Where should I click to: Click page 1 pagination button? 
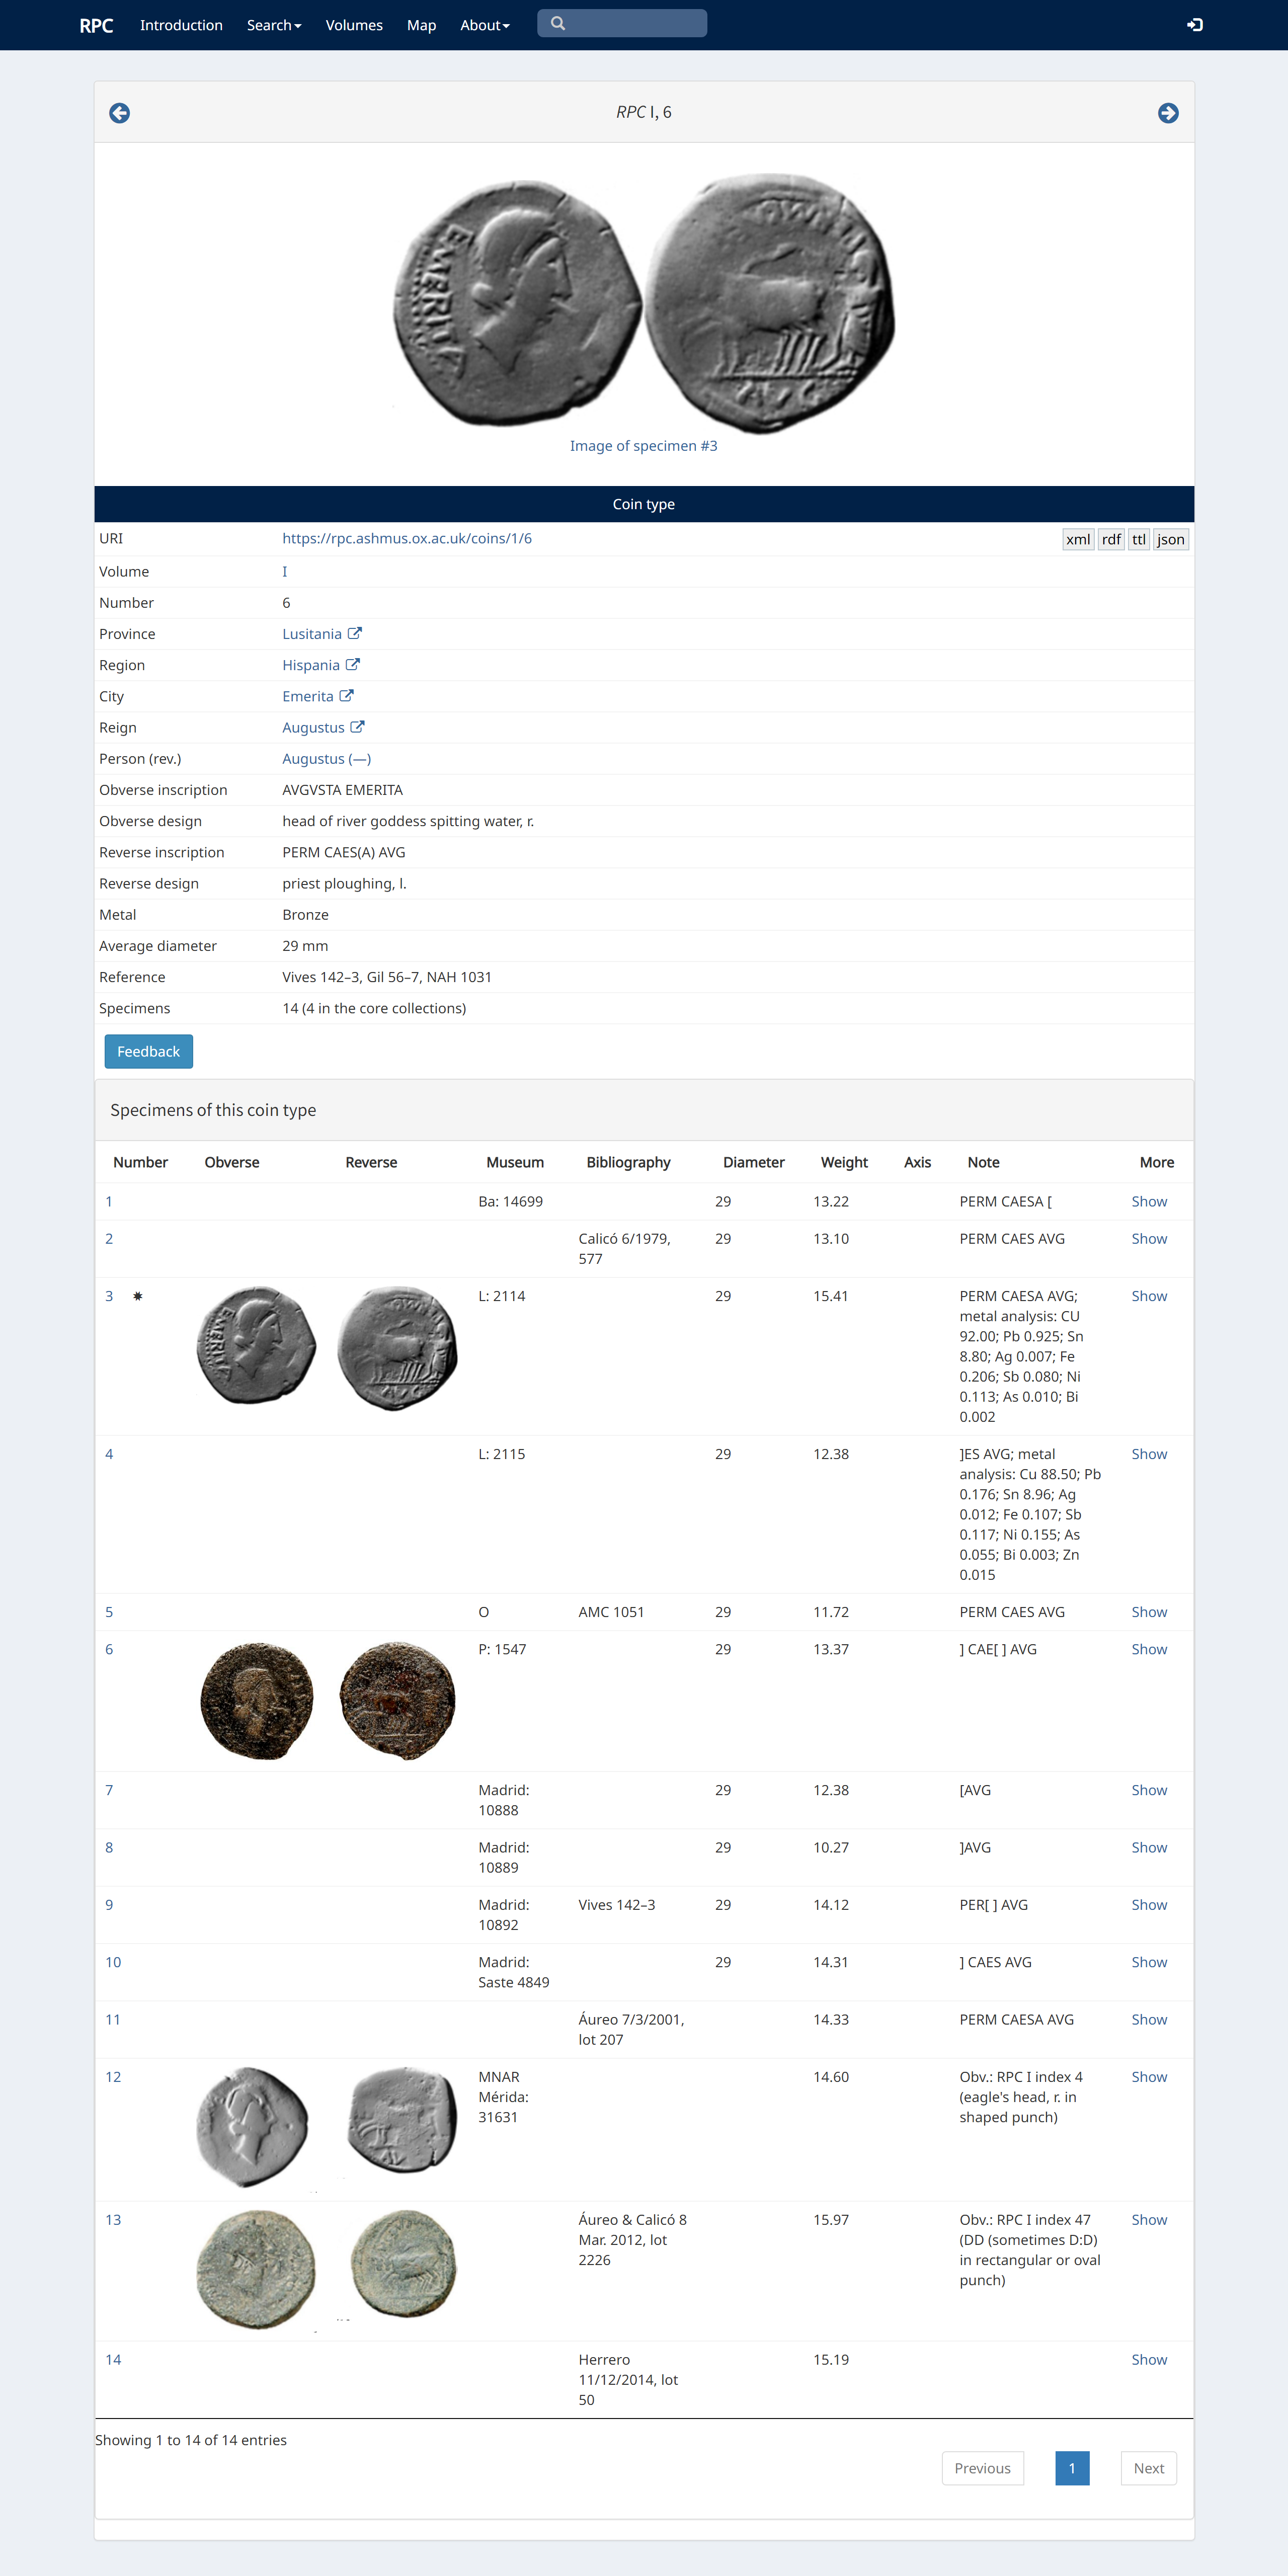(x=1072, y=2468)
